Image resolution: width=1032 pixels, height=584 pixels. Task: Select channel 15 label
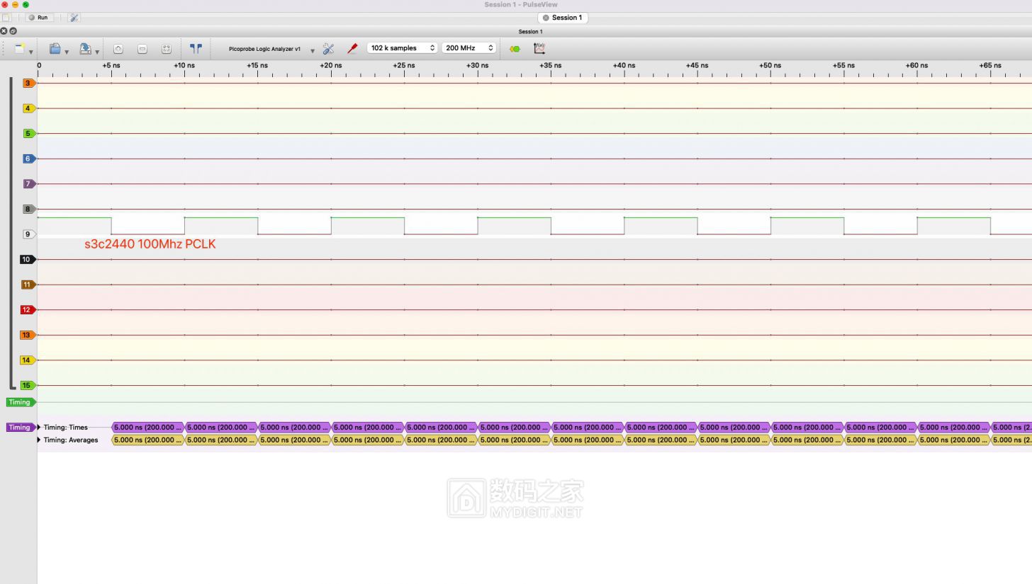point(27,385)
